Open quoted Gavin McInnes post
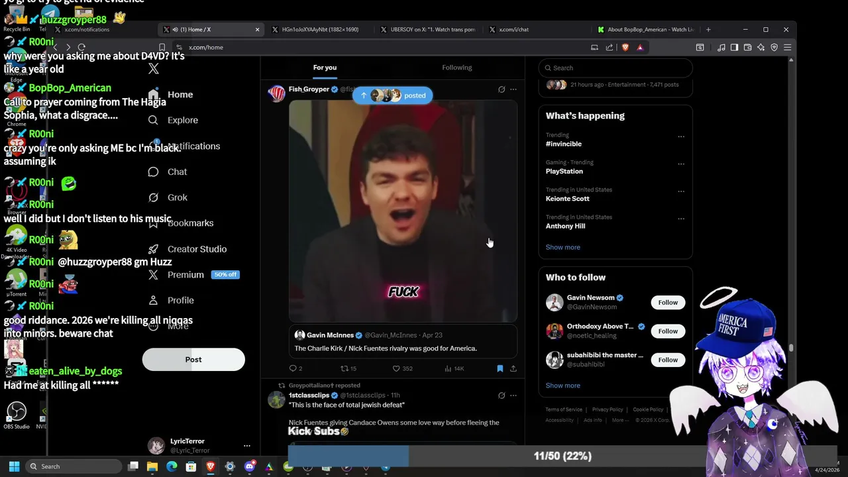The image size is (848, 477). (x=403, y=342)
